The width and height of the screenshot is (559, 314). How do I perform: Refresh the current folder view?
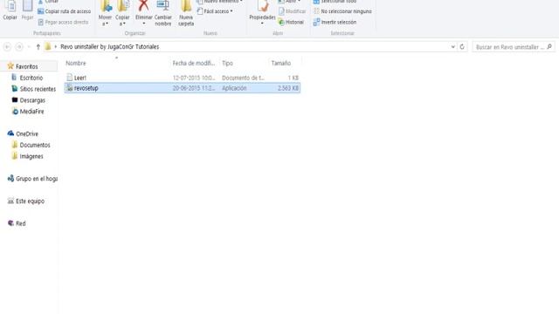pos(462,46)
